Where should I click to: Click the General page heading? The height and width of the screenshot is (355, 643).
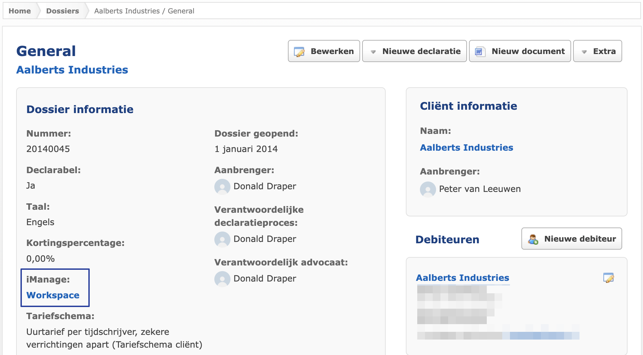point(46,51)
